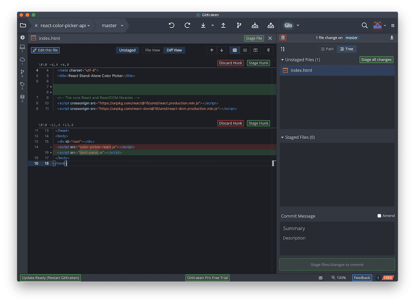Expand the profile dropdown arrow

385,26
